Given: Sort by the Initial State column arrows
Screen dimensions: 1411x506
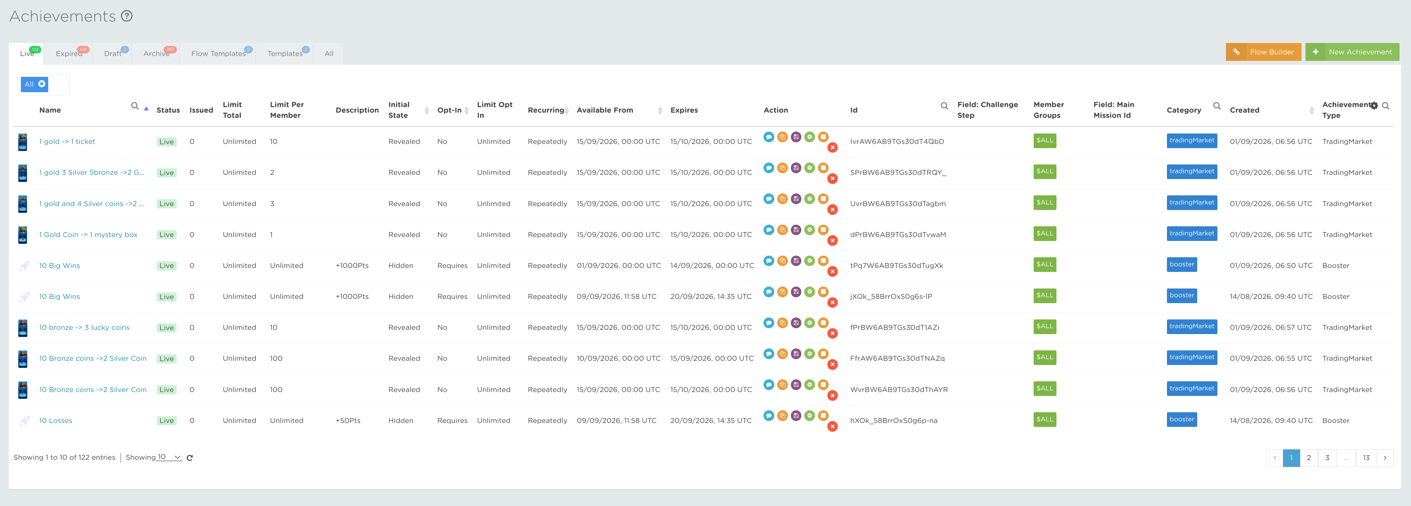Looking at the screenshot, I should pos(427,110).
